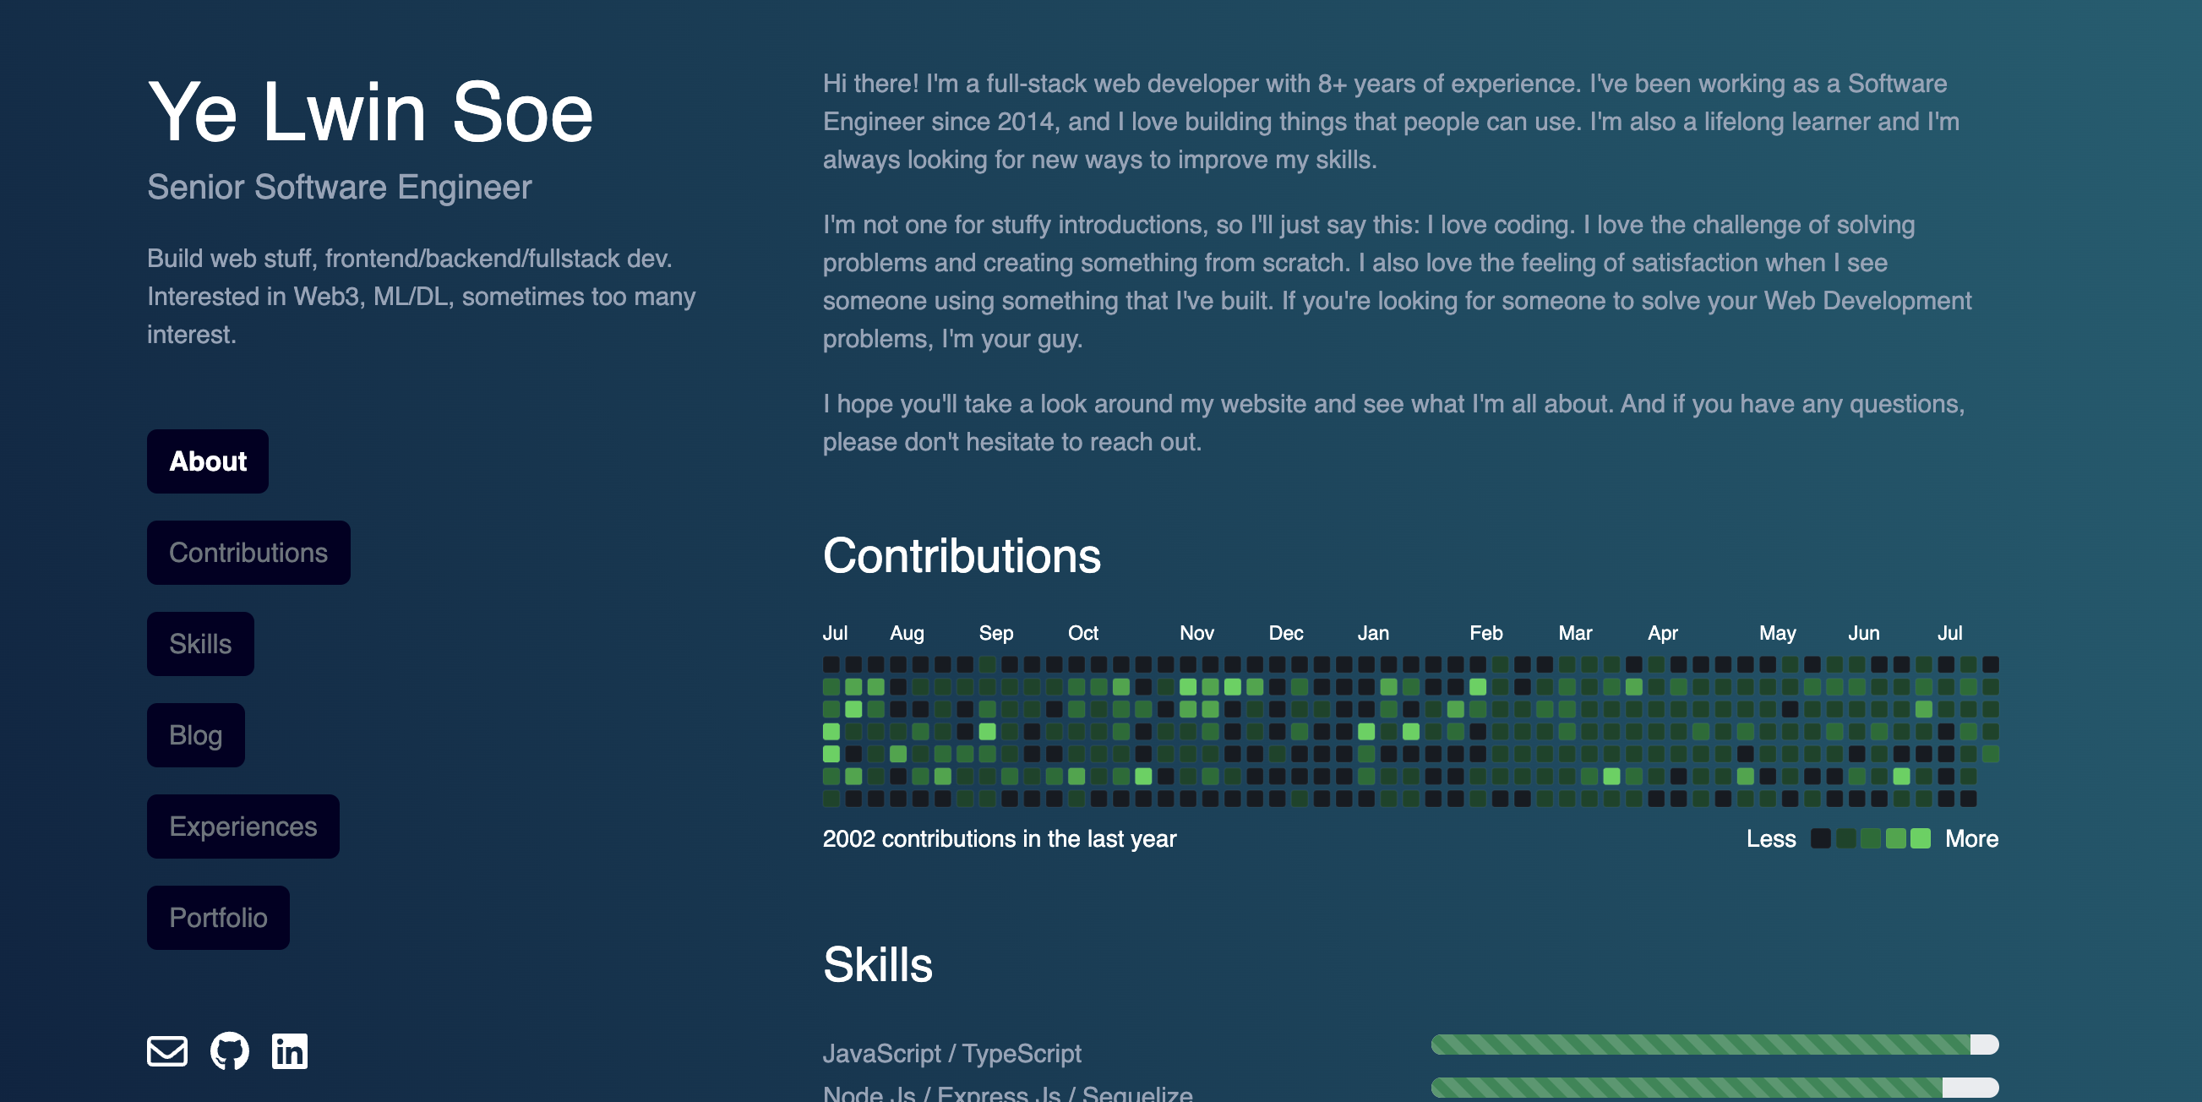This screenshot has height=1102, width=2202.
Task: Go to the Contributions nav button
Action: click(x=248, y=553)
